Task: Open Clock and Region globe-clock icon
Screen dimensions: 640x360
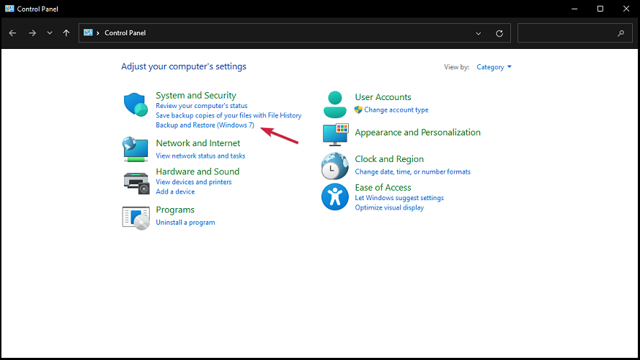Action: pyautogui.click(x=334, y=166)
